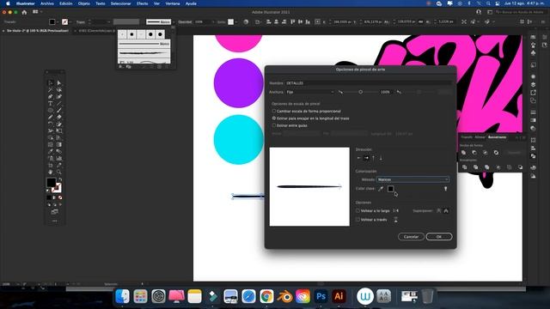Click the Cancelar button
The image size is (550, 309).
point(411,237)
